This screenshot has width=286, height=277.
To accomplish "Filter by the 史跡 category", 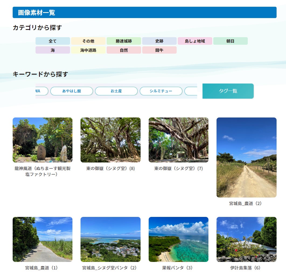I will click(x=159, y=41).
